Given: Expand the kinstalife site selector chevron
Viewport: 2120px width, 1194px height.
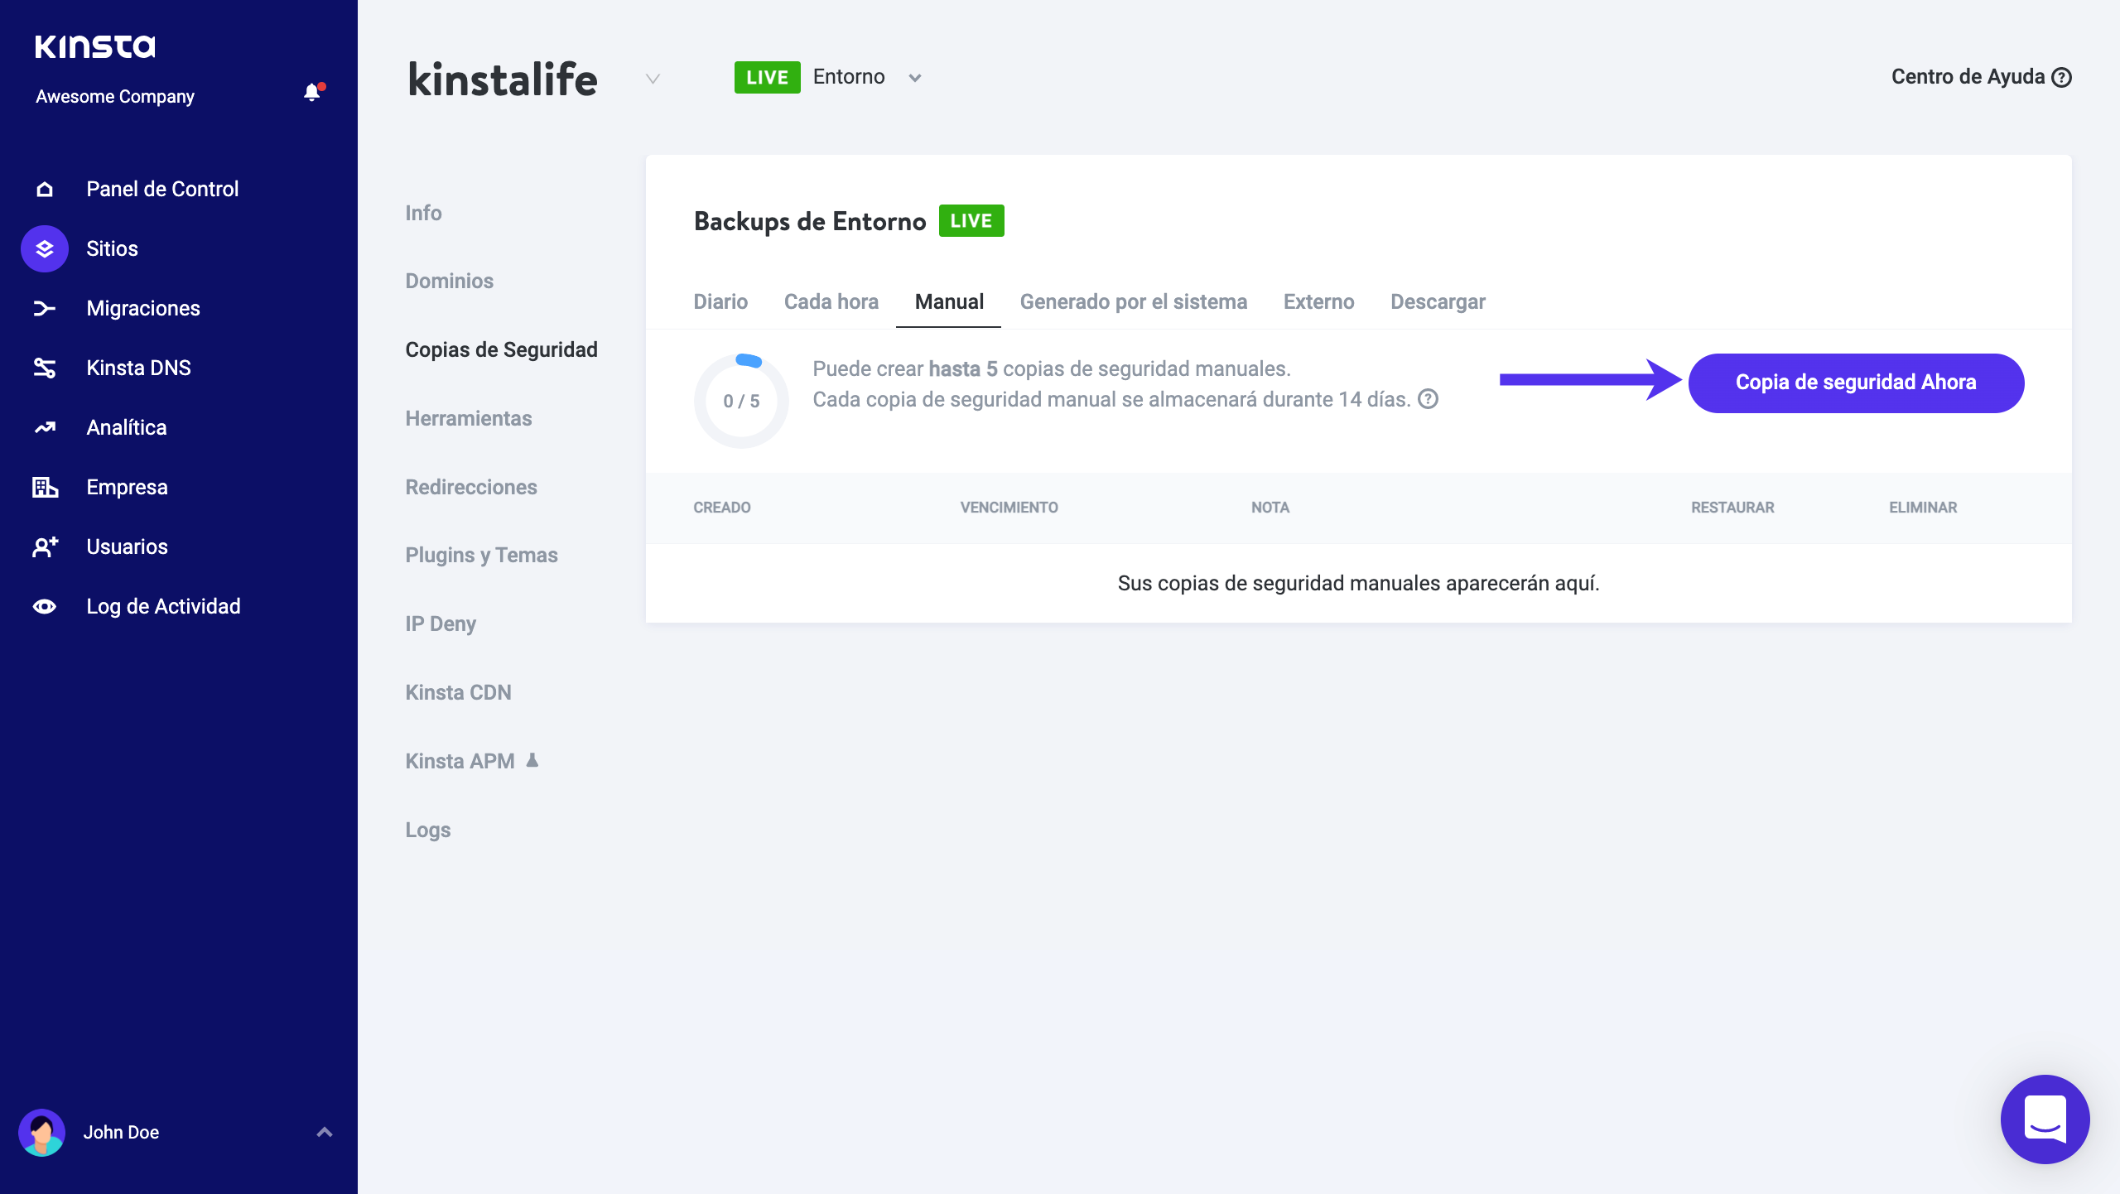Looking at the screenshot, I should click(653, 79).
